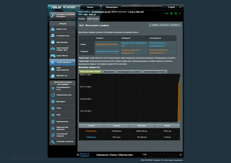This screenshot has height=163, width=231.
Task: Click the average value 1315.00 KB/s
Action: [x=116, y=131]
